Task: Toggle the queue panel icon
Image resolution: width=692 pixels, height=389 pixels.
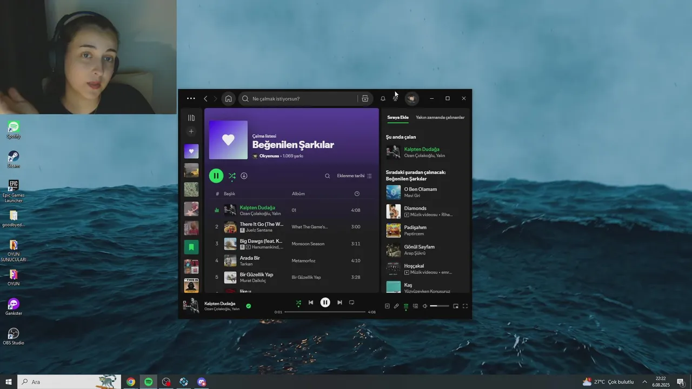Action: (x=406, y=306)
